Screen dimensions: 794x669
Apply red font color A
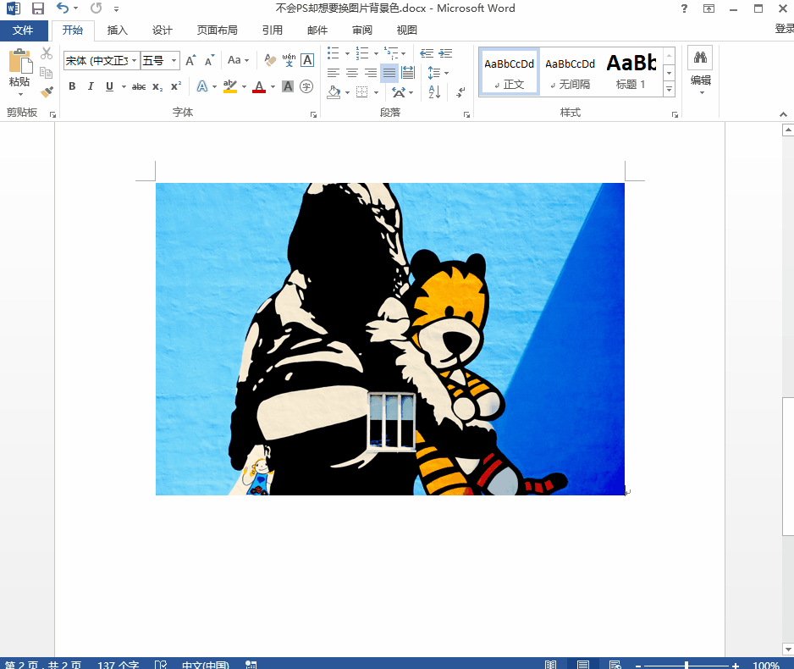259,86
